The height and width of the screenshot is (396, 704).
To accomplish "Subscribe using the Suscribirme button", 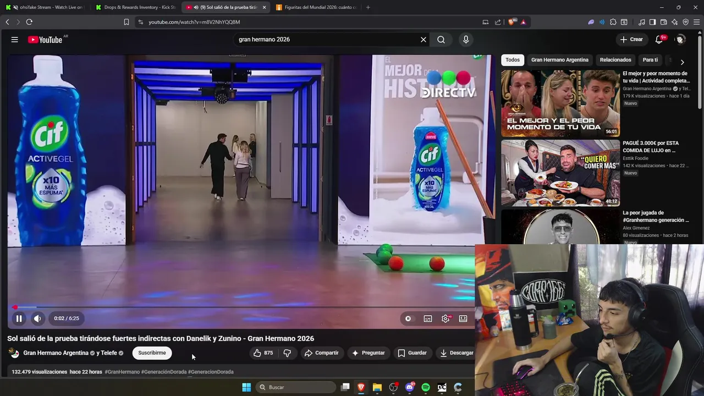I will coord(152,353).
